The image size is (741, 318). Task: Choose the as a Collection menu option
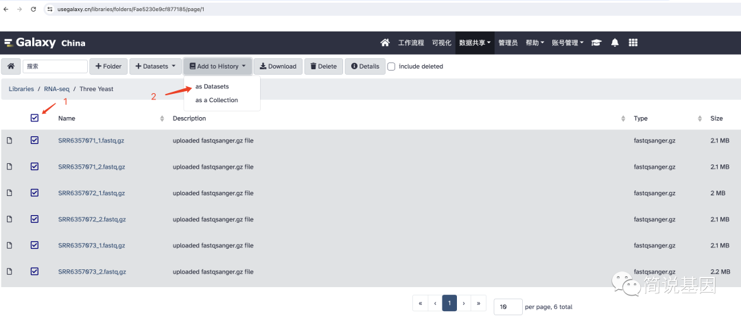pos(217,100)
